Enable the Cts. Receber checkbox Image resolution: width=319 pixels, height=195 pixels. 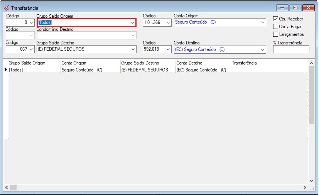click(276, 19)
